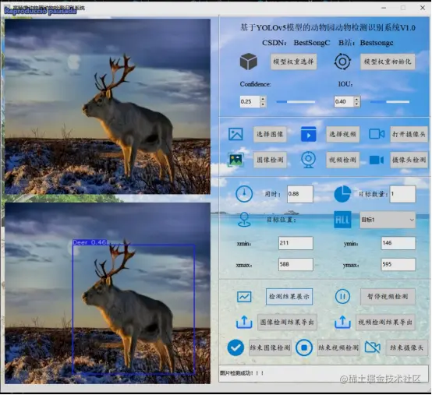Click the xmin field showing 211
This screenshot has width=432, height=395.
point(296,243)
